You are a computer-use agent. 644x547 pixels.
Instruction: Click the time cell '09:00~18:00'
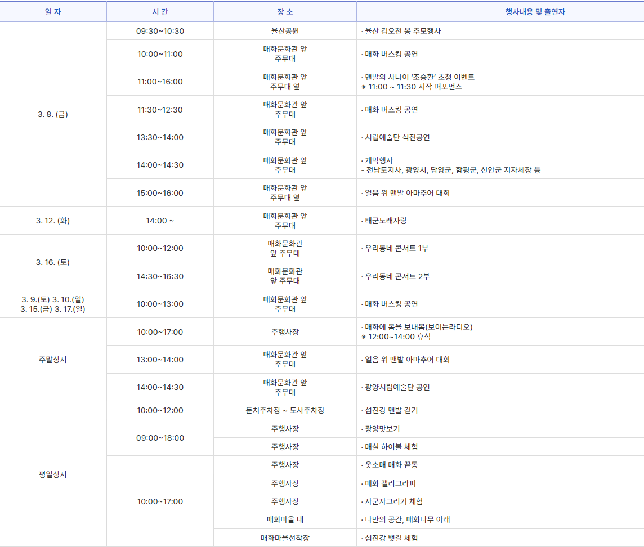coord(160,438)
